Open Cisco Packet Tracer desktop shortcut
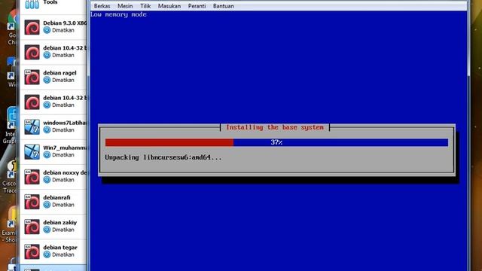The width and height of the screenshot is (482, 271). click(10, 177)
